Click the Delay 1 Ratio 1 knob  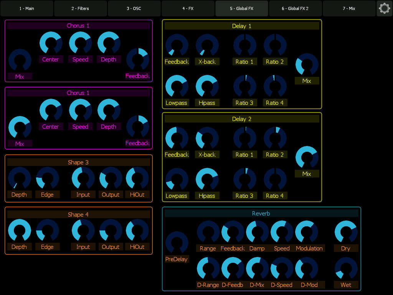pyautogui.click(x=245, y=45)
